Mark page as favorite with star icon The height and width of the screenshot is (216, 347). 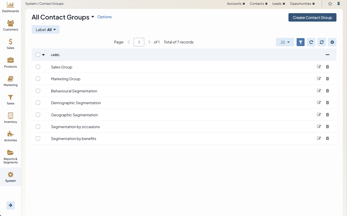tap(330, 4)
